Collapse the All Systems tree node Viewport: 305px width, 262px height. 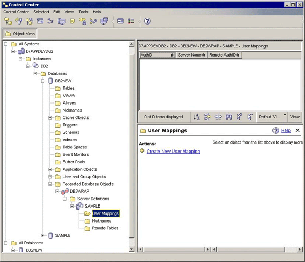coord(6,44)
